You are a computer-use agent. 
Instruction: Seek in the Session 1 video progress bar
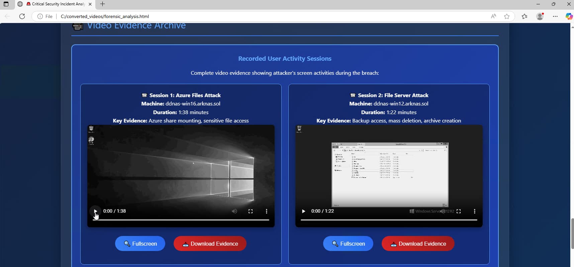[181, 220]
